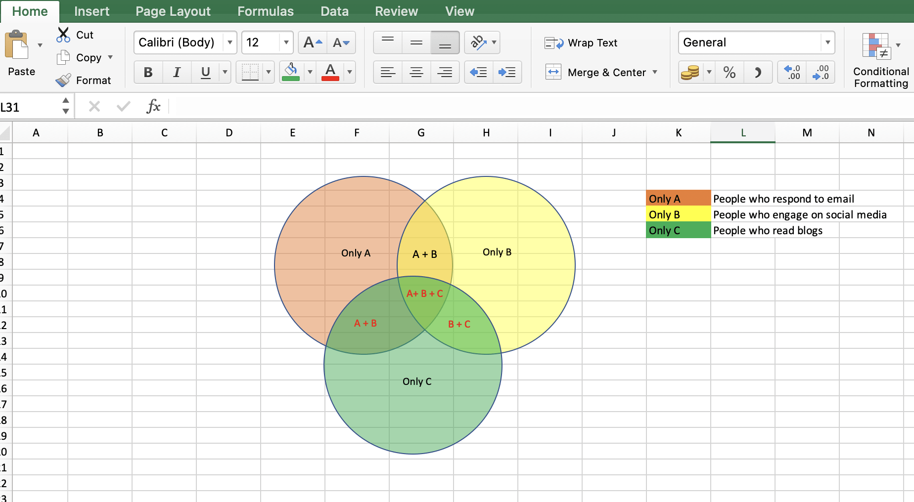Toggle bold formatting
Image resolution: width=914 pixels, height=502 pixels.
pyautogui.click(x=147, y=72)
